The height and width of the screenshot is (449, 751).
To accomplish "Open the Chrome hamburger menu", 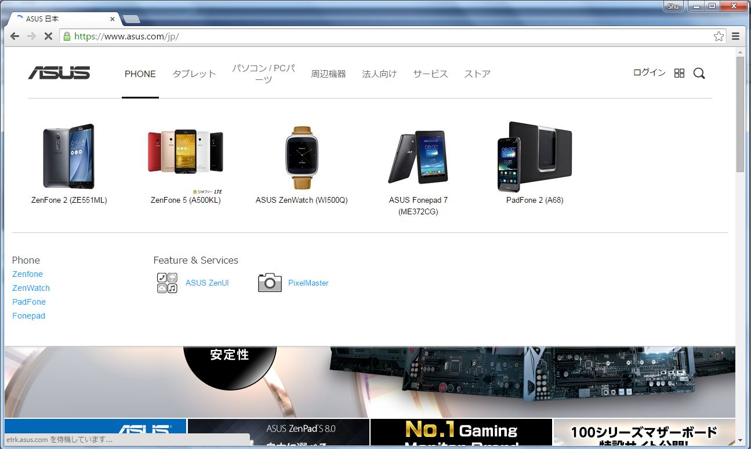I will (735, 36).
